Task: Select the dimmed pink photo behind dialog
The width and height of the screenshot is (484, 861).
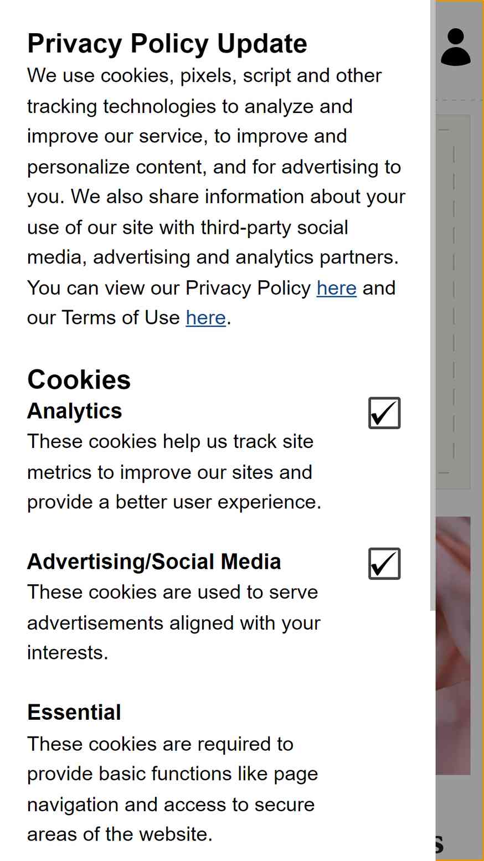Action: 453,646
